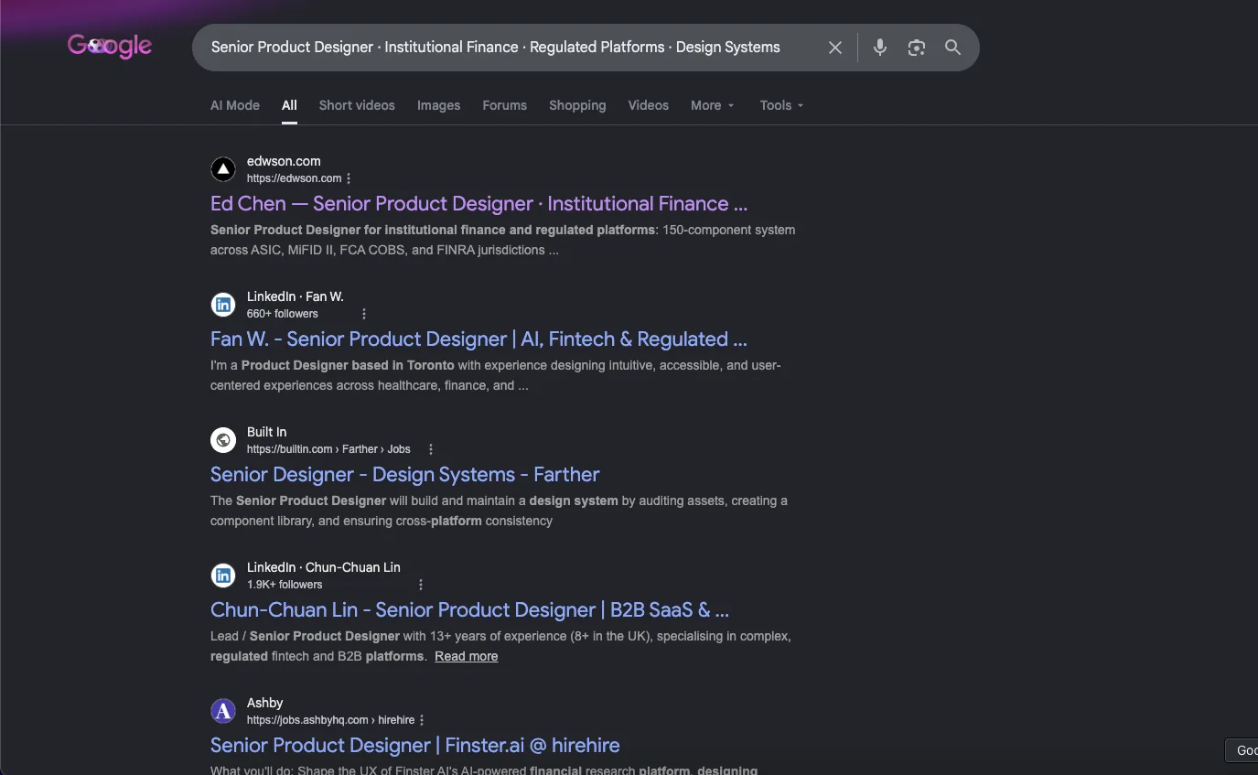This screenshot has width=1258, height=775.
Task: Click the magnifying glass search icon
Action: pyautogui.click(x=952, y=48)
